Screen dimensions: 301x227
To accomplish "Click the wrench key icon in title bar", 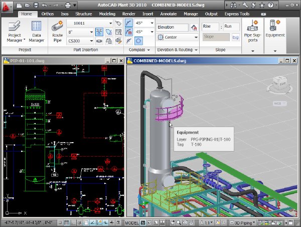I will (245, 5).
